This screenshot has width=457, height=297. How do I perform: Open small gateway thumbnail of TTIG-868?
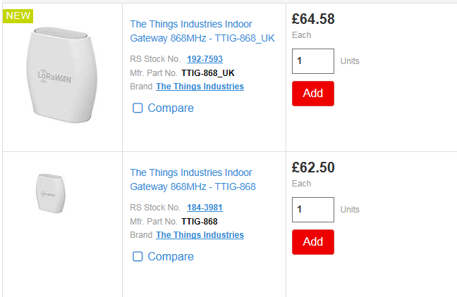(51, 194)
